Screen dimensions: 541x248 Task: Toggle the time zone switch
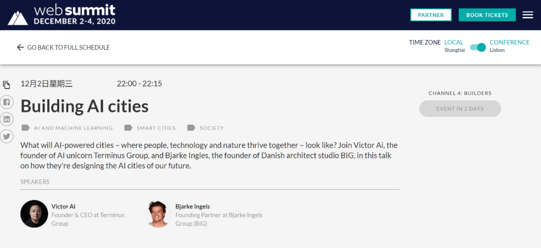(477, 47)
